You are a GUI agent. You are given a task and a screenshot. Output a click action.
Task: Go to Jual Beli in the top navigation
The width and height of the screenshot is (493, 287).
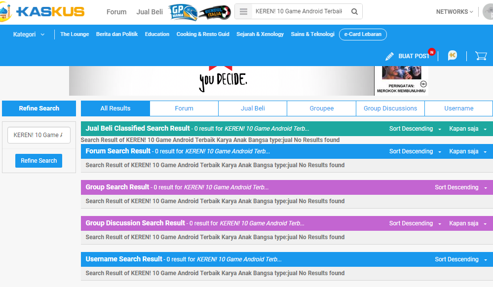[150, 12]
